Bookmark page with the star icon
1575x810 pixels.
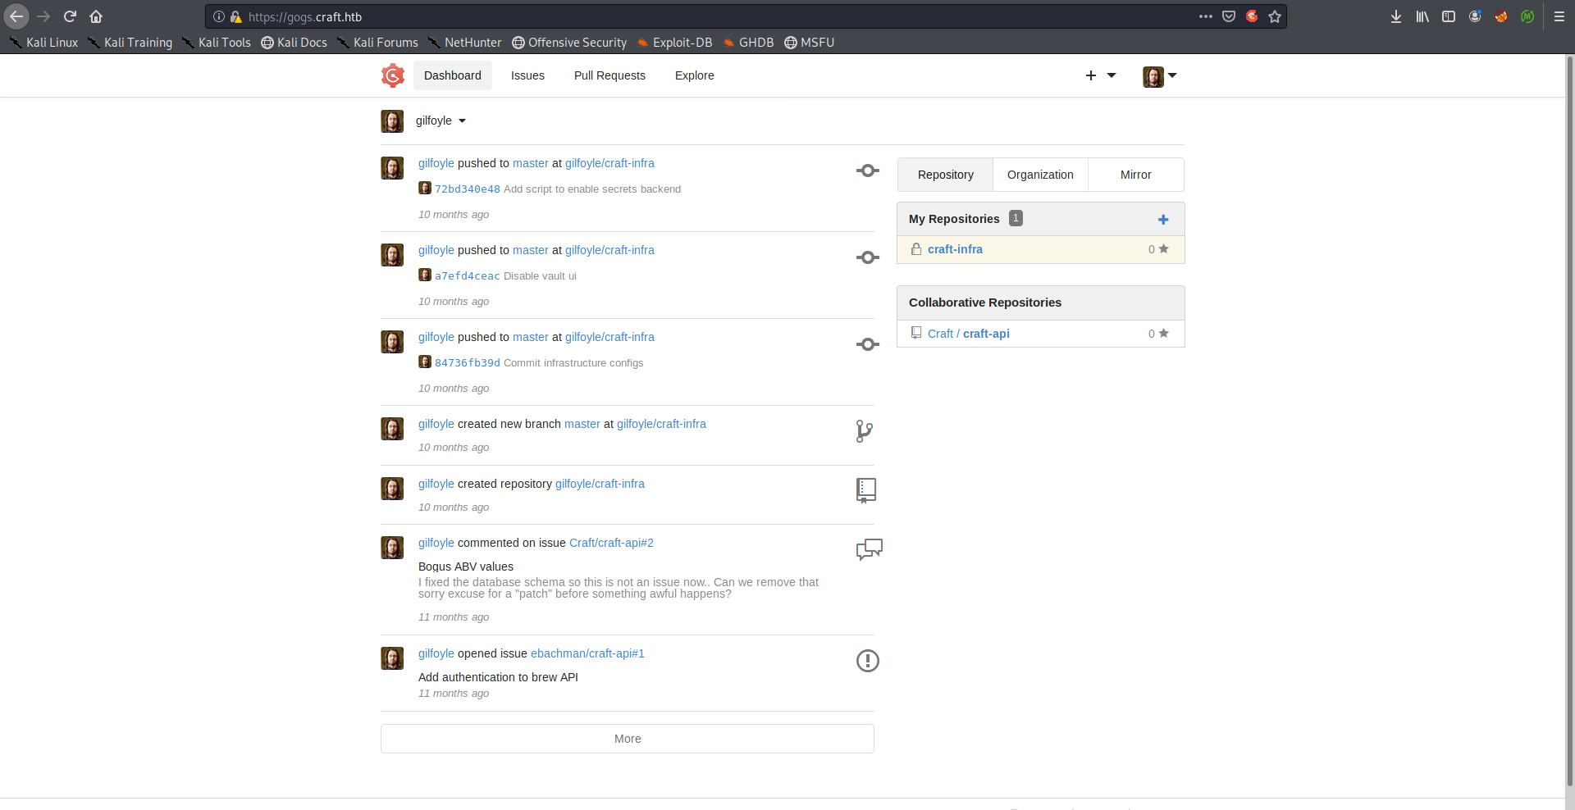coord(1274,16)
